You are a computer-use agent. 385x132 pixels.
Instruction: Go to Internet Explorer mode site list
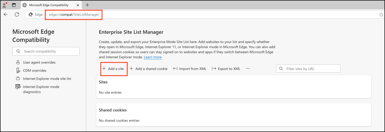coord(47,79)
